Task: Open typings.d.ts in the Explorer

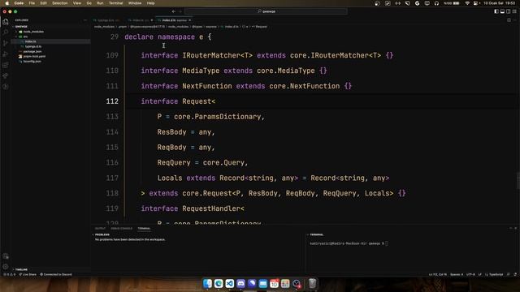Action: [x=33, y=46]
